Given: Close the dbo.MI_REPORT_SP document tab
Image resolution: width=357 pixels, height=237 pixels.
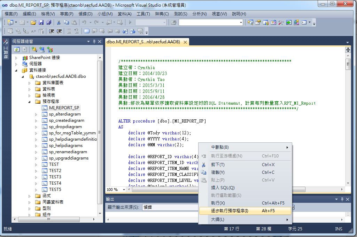Looking at the screenshot, I should pos(185,42).
